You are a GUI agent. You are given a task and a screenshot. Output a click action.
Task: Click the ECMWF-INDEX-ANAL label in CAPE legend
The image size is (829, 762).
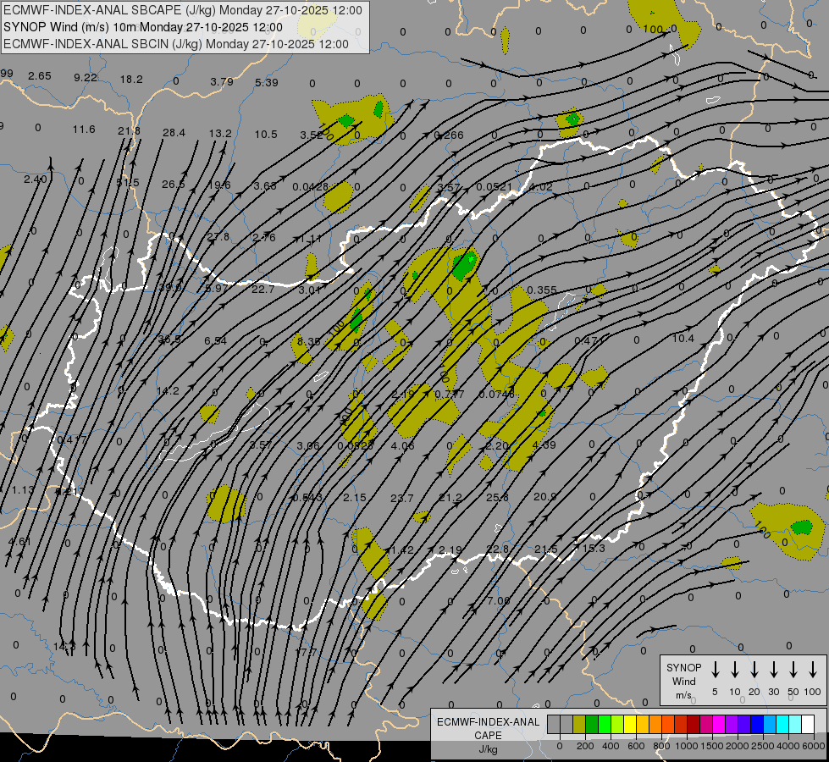pos(488,722)
